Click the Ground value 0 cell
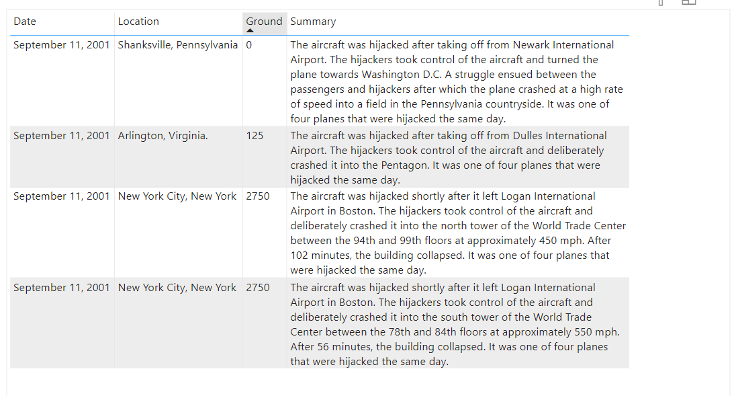 tap(248, 44)
